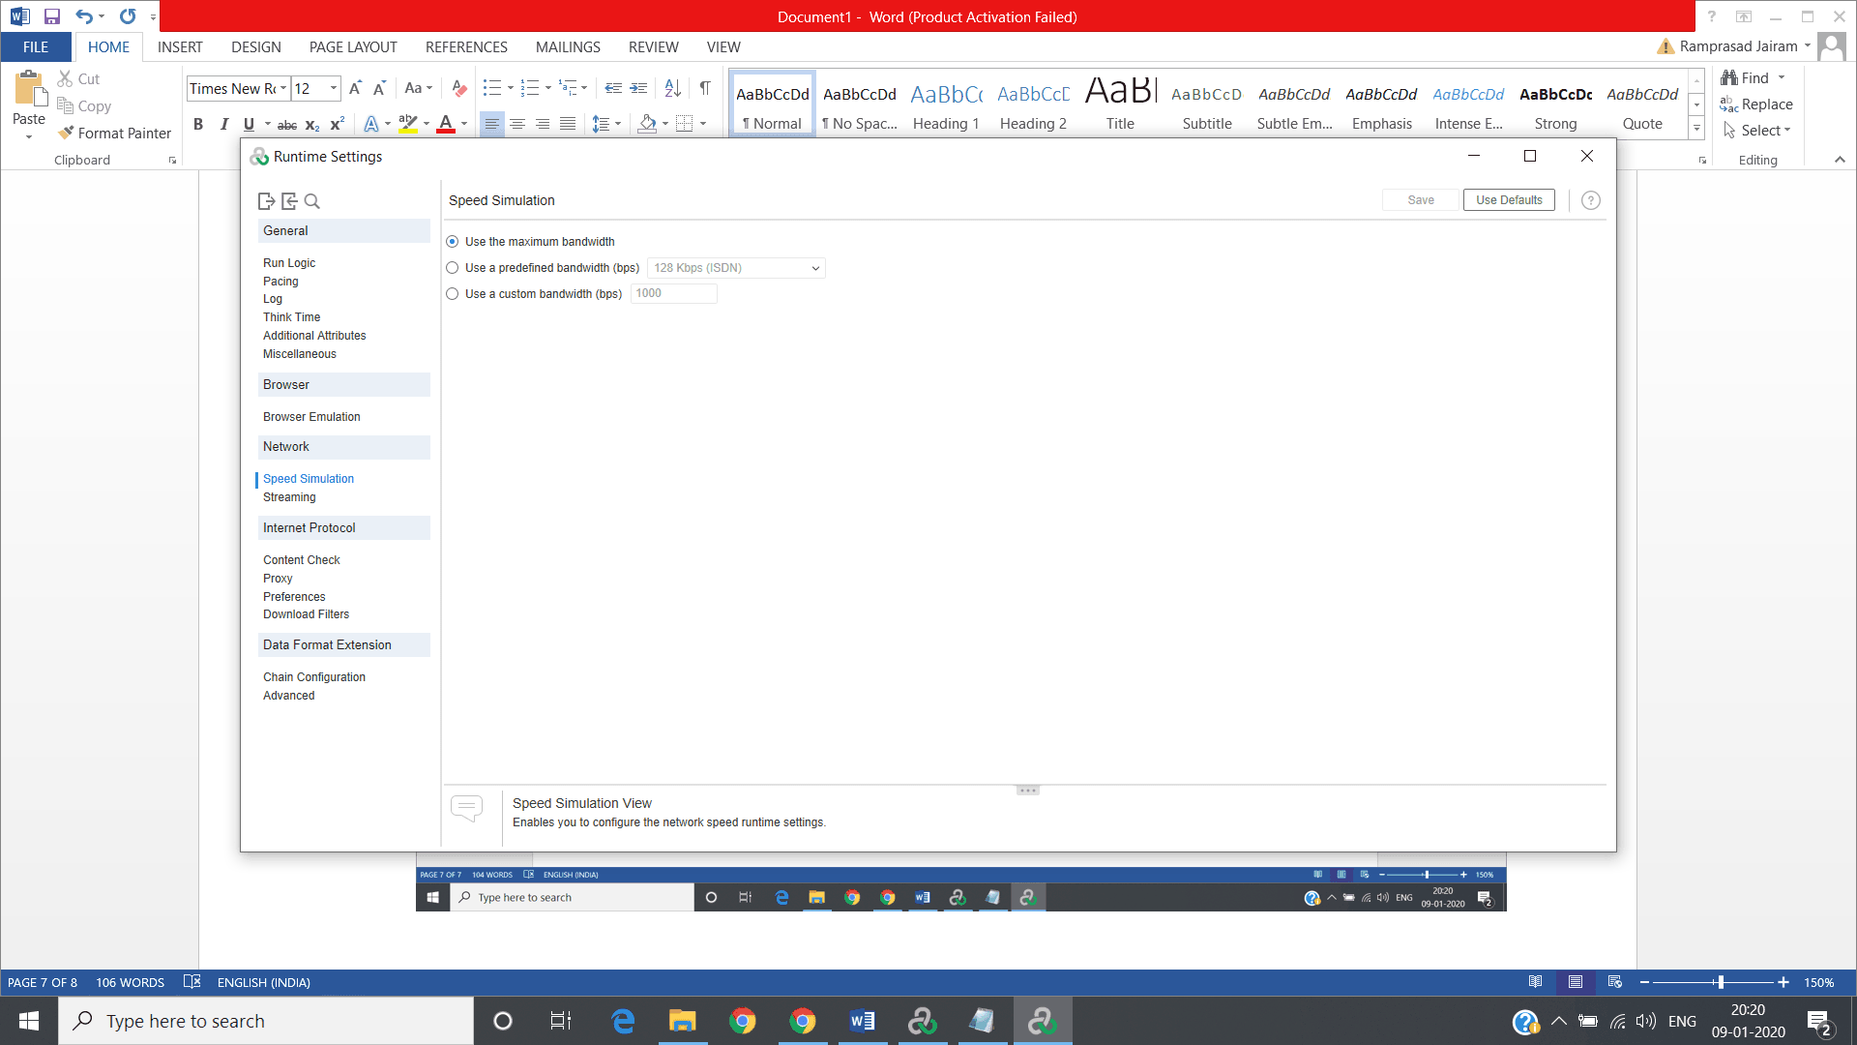Click the Task View taskbar icon
The width and height of the screenshot is (1857, 1045).
coord(561,1021)
